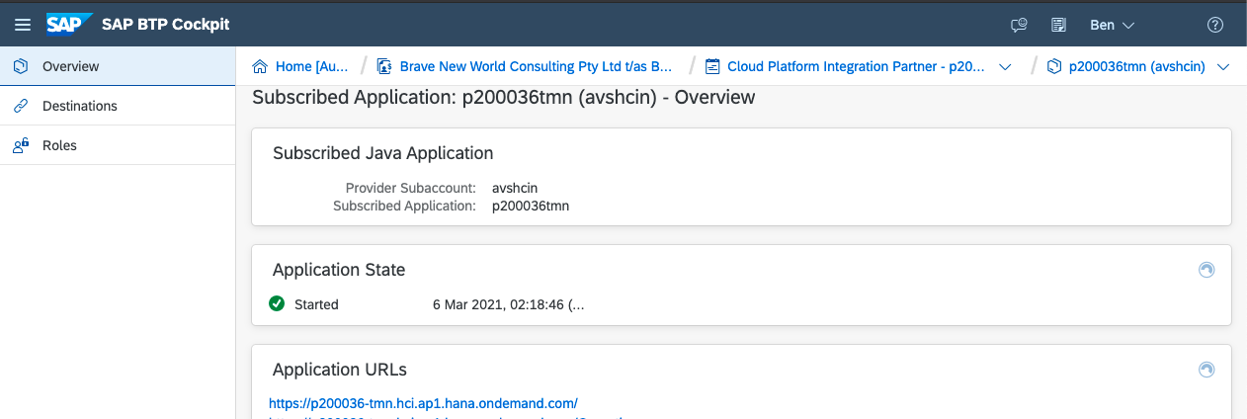1247x419 pixels.
Task: Open the feedback chat icon
Action: tap(1019, 25)
